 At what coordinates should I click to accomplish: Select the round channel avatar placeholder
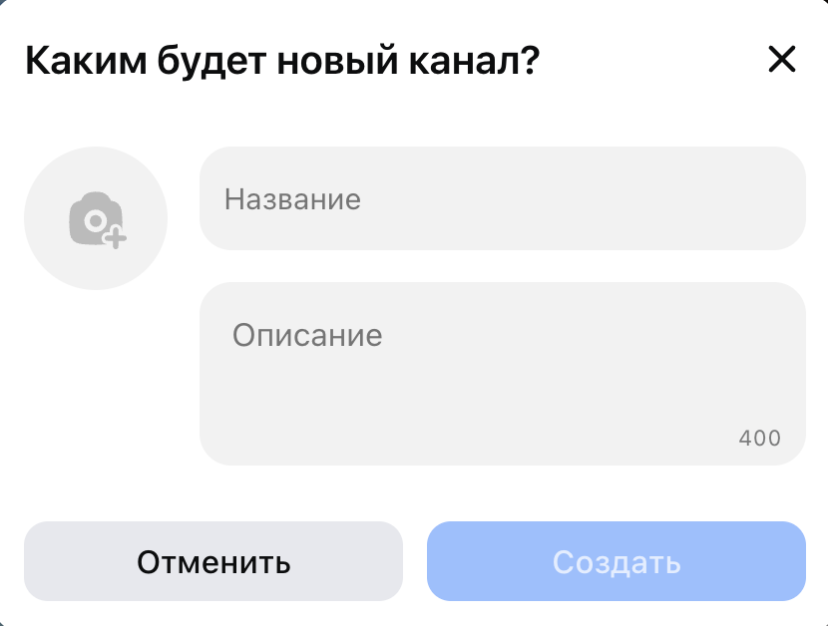pos(96,218)
